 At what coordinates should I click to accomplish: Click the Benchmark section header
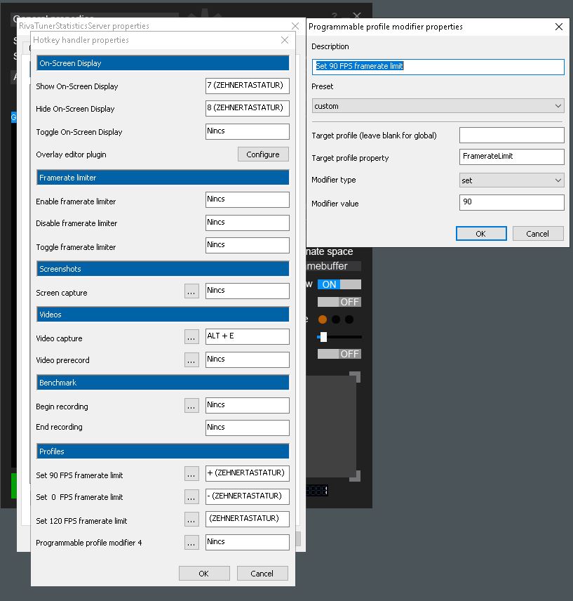163,383
